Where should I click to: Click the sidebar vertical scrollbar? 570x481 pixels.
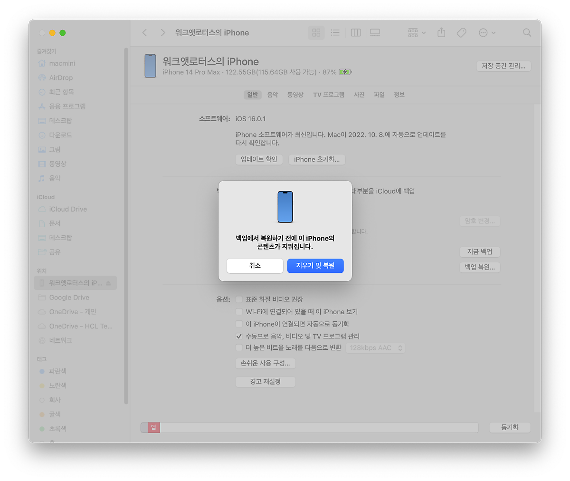tap(126, 226)
